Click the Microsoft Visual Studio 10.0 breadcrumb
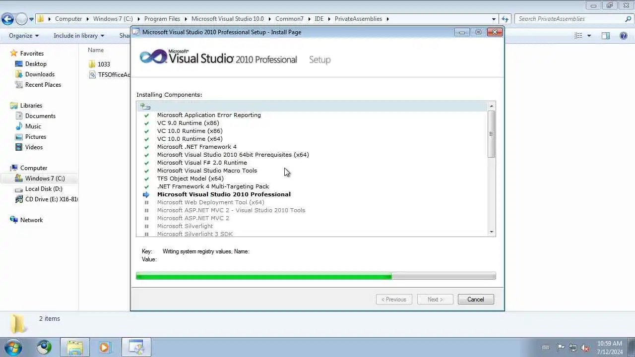 pos(228,19)
